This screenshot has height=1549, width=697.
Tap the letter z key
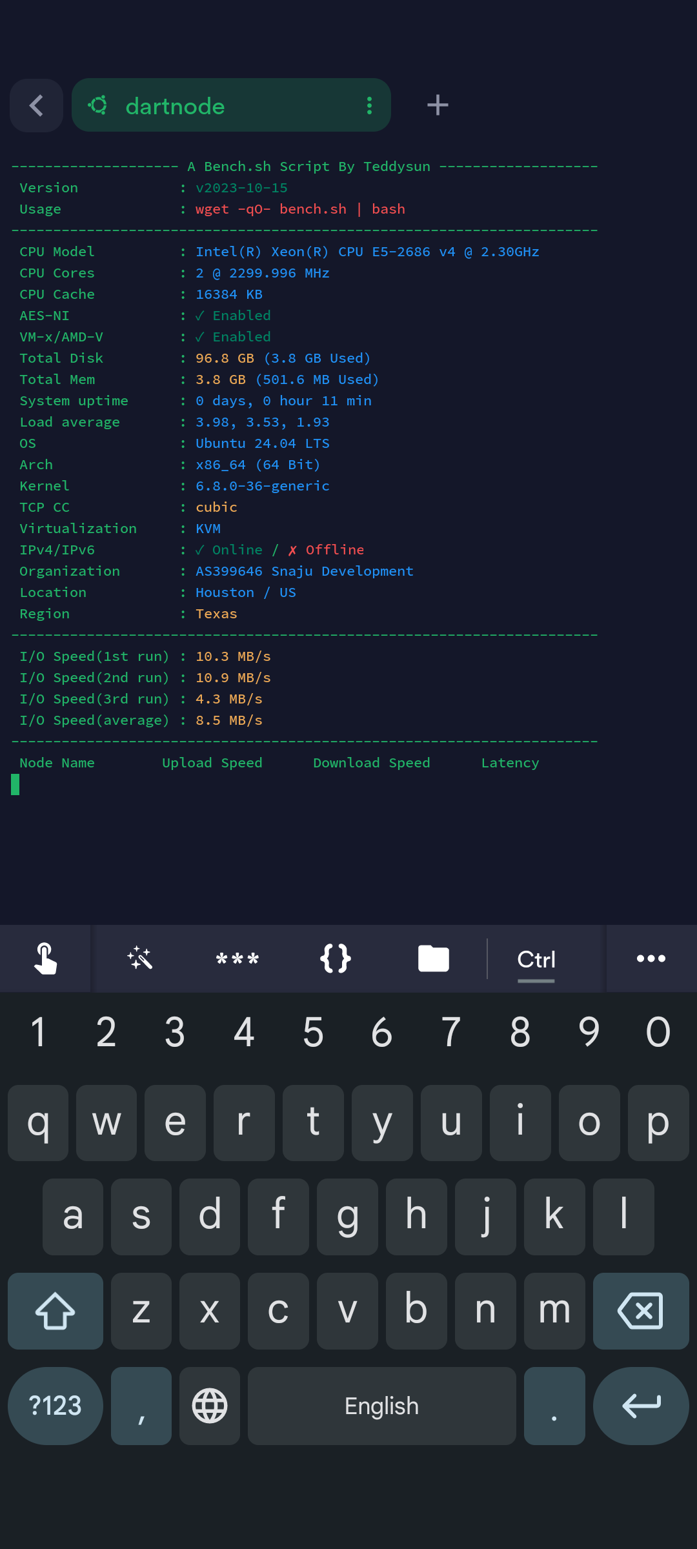[x=141, y=1311]
